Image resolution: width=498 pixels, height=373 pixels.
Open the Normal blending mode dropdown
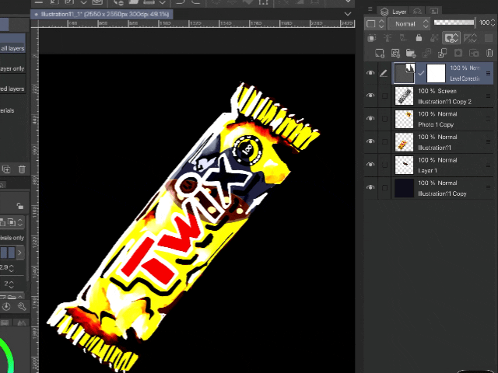click(x=409, y=24)
